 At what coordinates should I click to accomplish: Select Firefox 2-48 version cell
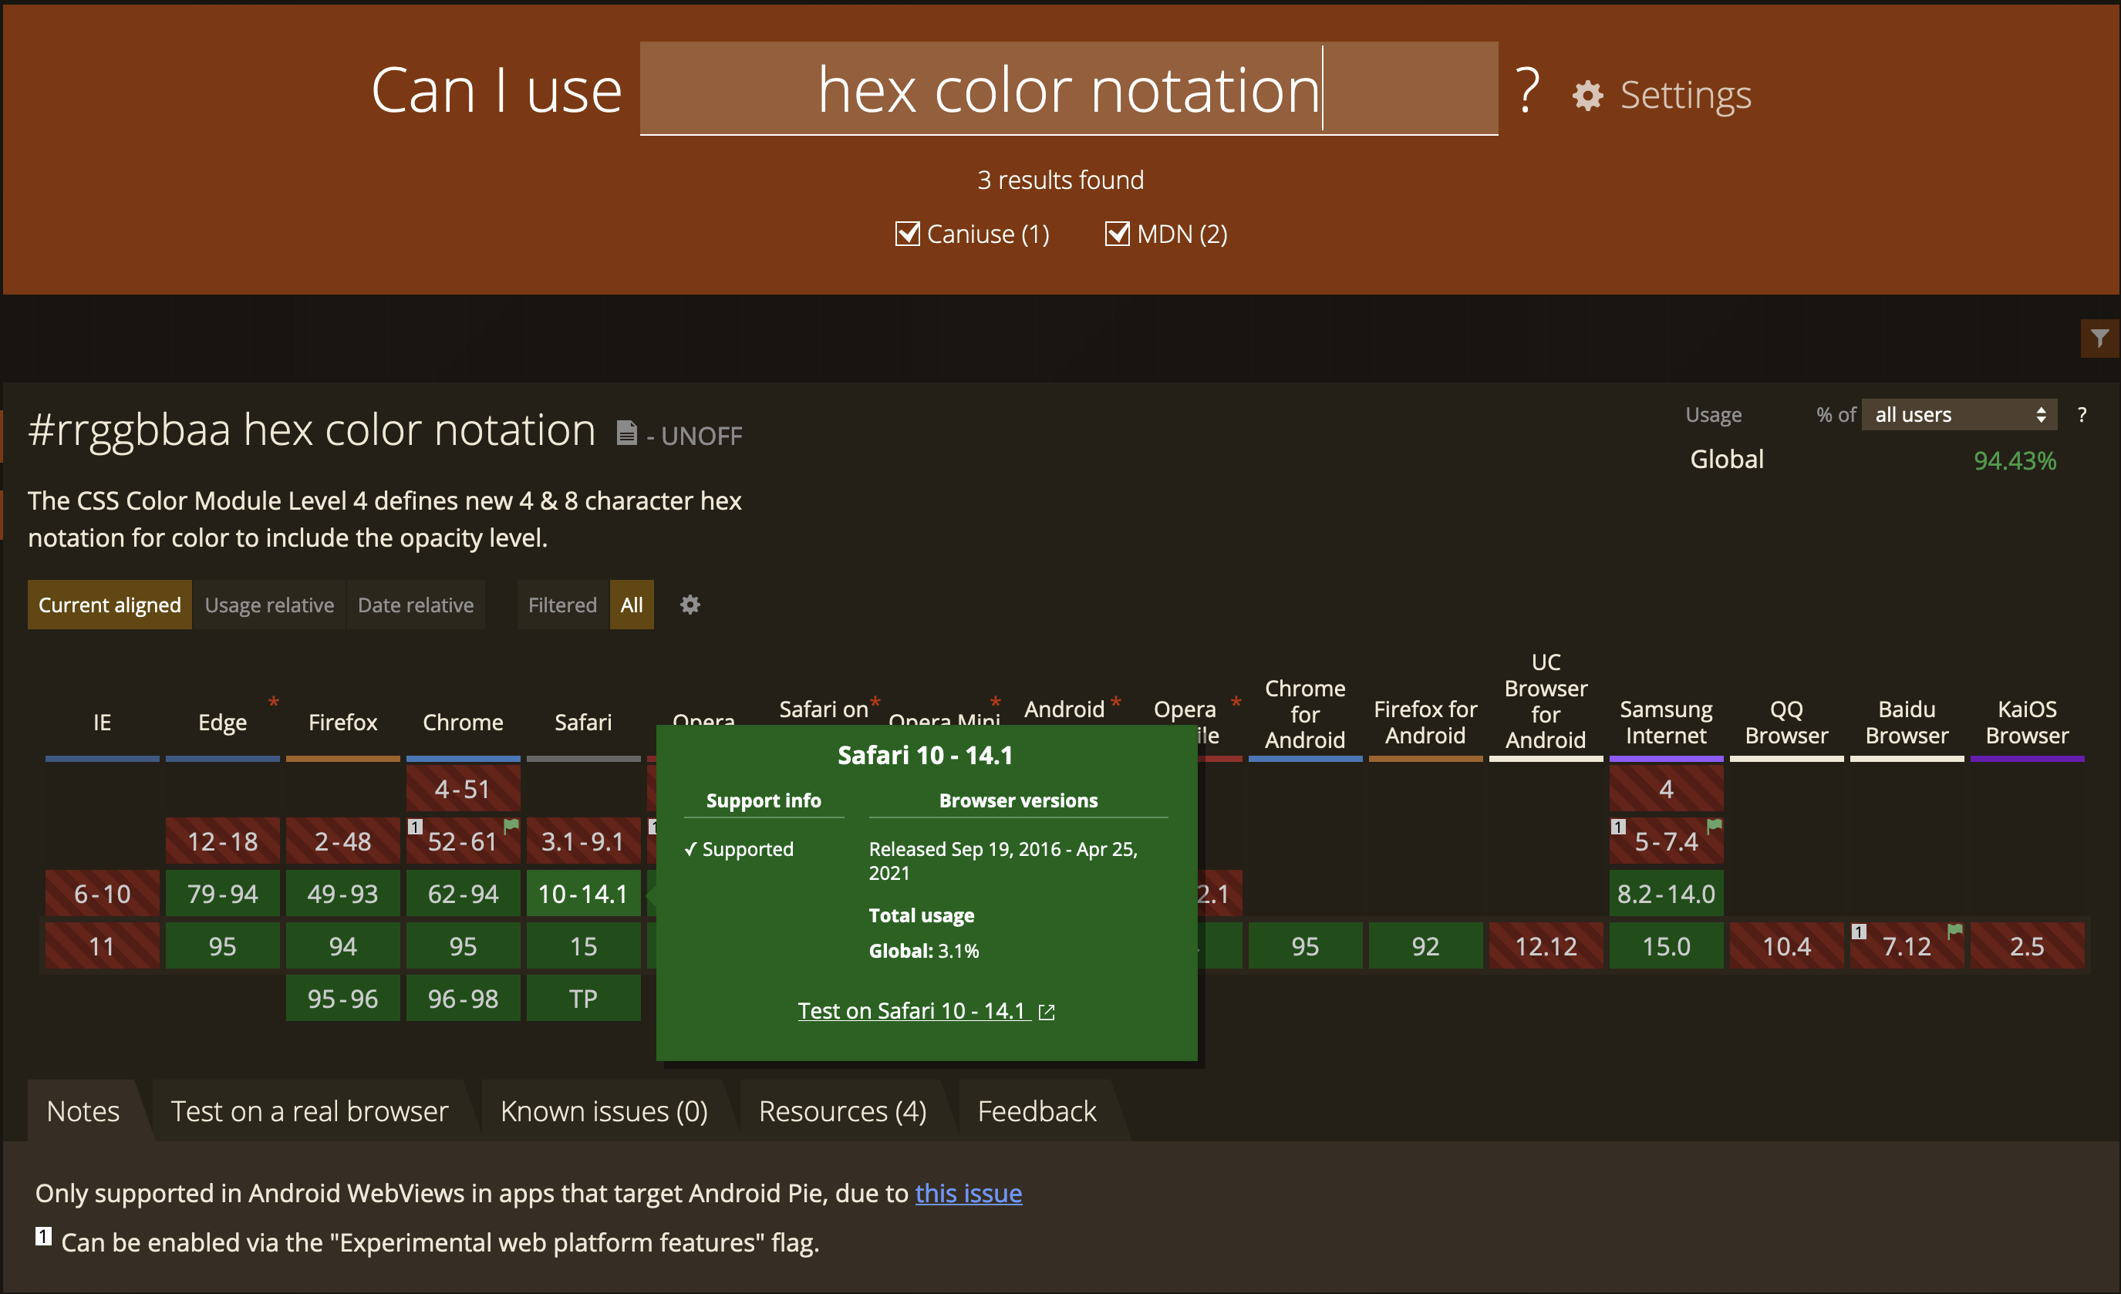[x=342, y=841]
